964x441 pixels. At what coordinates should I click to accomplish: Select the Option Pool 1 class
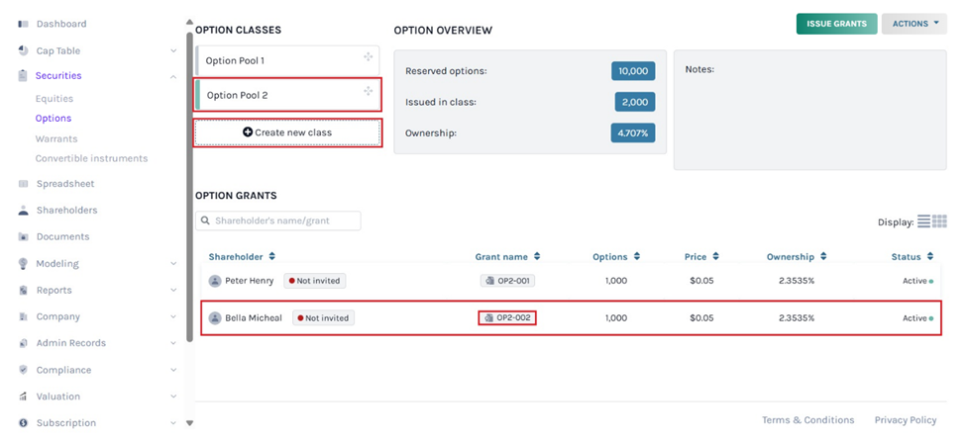click(x=287, y=60)
